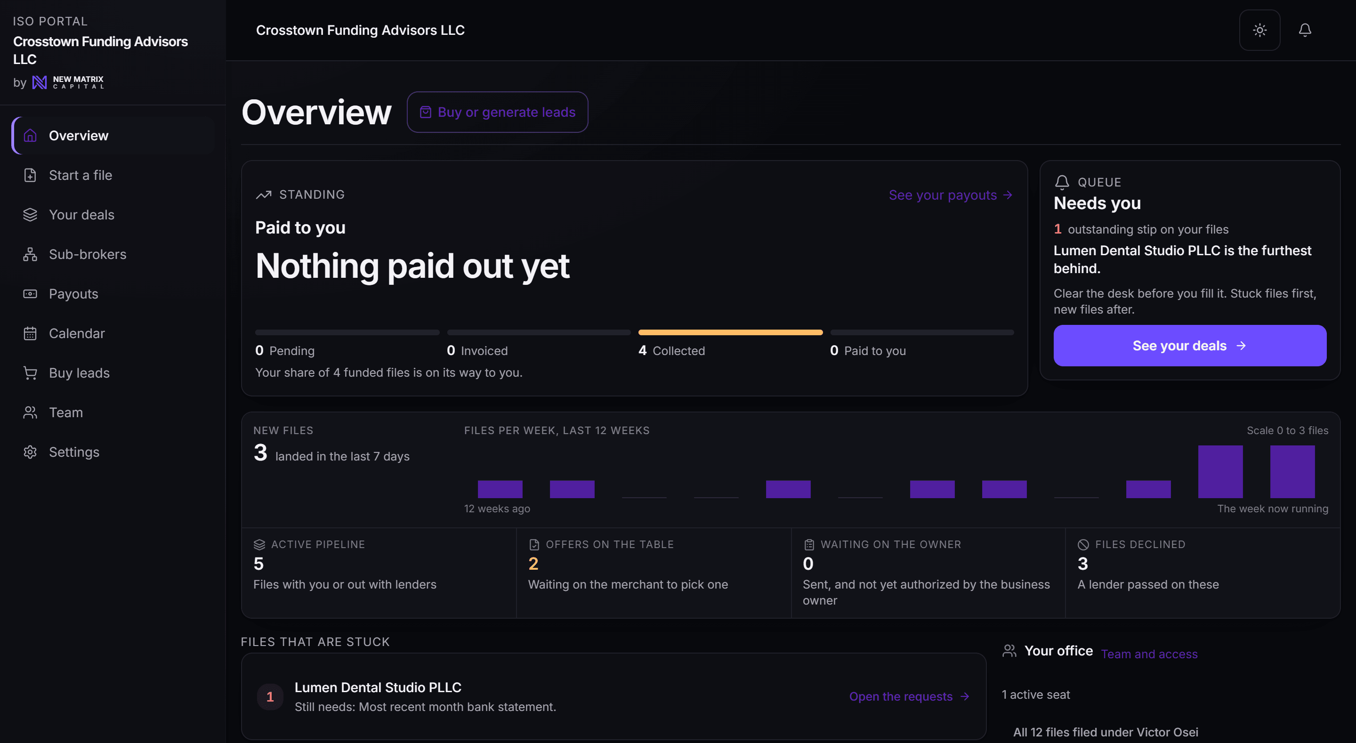1356x743 pixels.
Task: Click the Calendar icon in sidebar
Action: coord(30,333)
